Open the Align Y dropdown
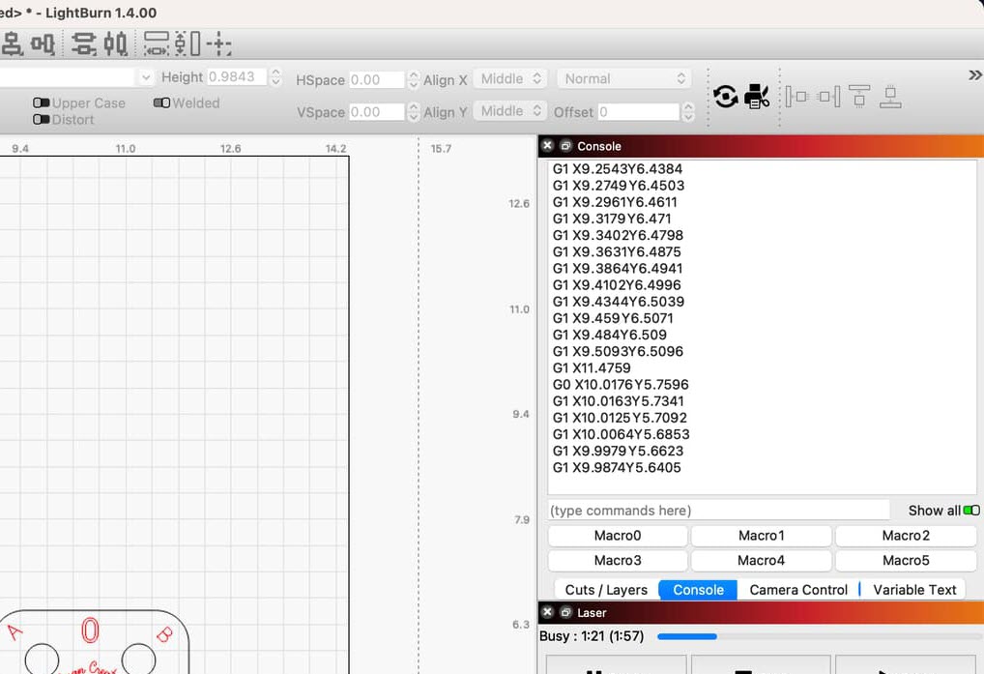984x674 pixels. click(x=509, y=111)
